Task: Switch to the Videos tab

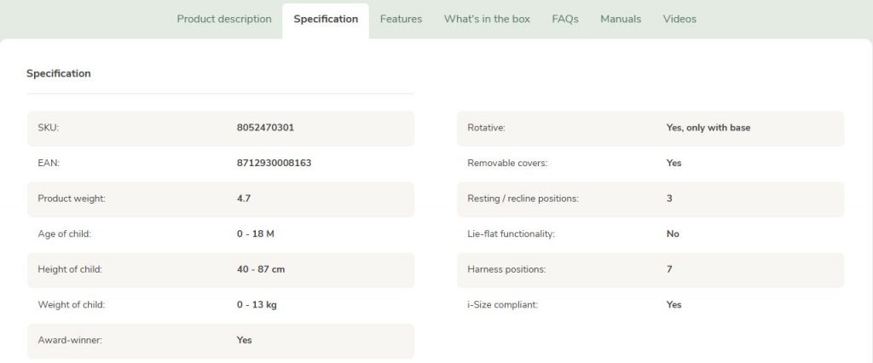Action: pos(679,19)
